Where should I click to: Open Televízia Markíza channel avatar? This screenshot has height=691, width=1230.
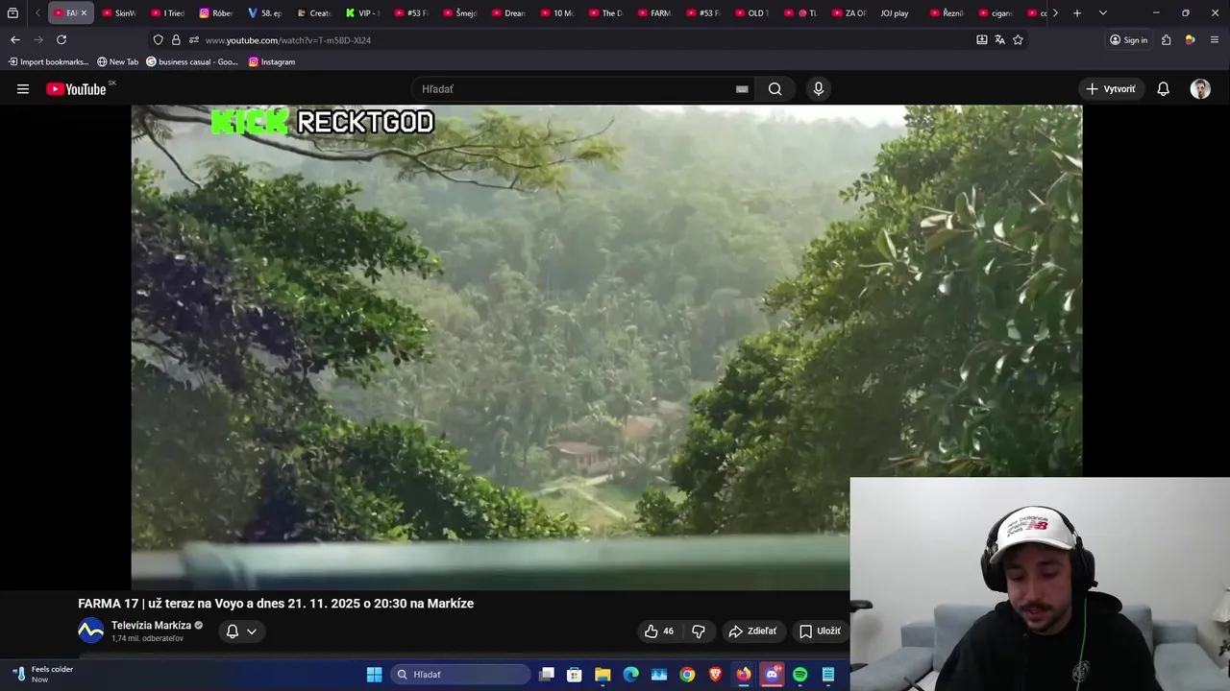(90, 631)
